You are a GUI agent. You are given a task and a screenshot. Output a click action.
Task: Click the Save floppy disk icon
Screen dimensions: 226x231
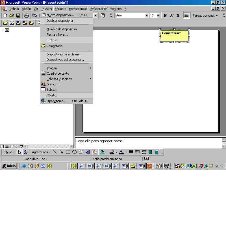tap(18, 16)
